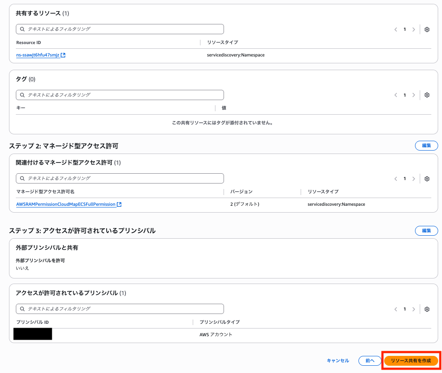Click search icon in principals filter
This screenshot has width=442, height=373.
coord(22,309)
